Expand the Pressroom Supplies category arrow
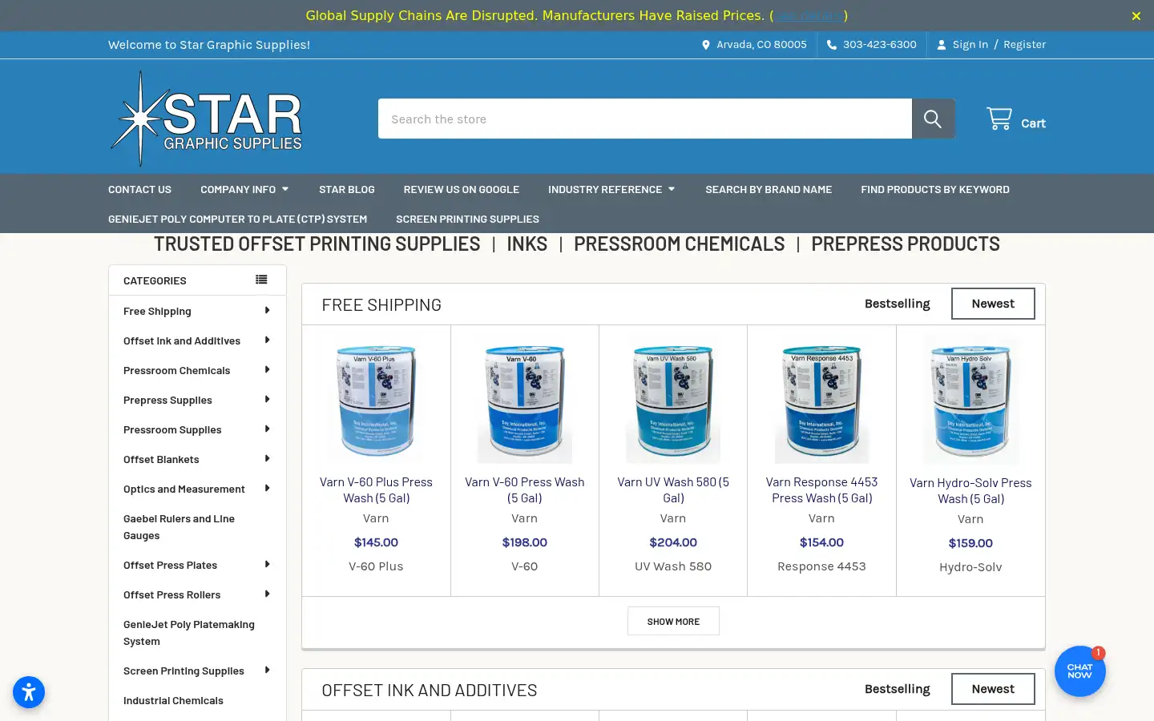Viewport: 1154px width, 721px height. pyautogui.click(x=267, y=429)
